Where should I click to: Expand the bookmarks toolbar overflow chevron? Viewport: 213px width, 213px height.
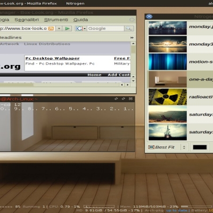[x=132, y=37]
